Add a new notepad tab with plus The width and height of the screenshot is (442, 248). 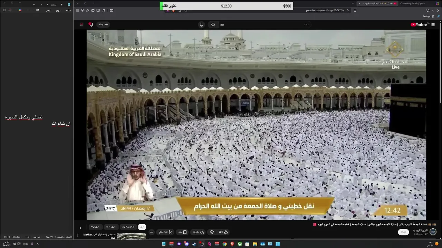34,4
